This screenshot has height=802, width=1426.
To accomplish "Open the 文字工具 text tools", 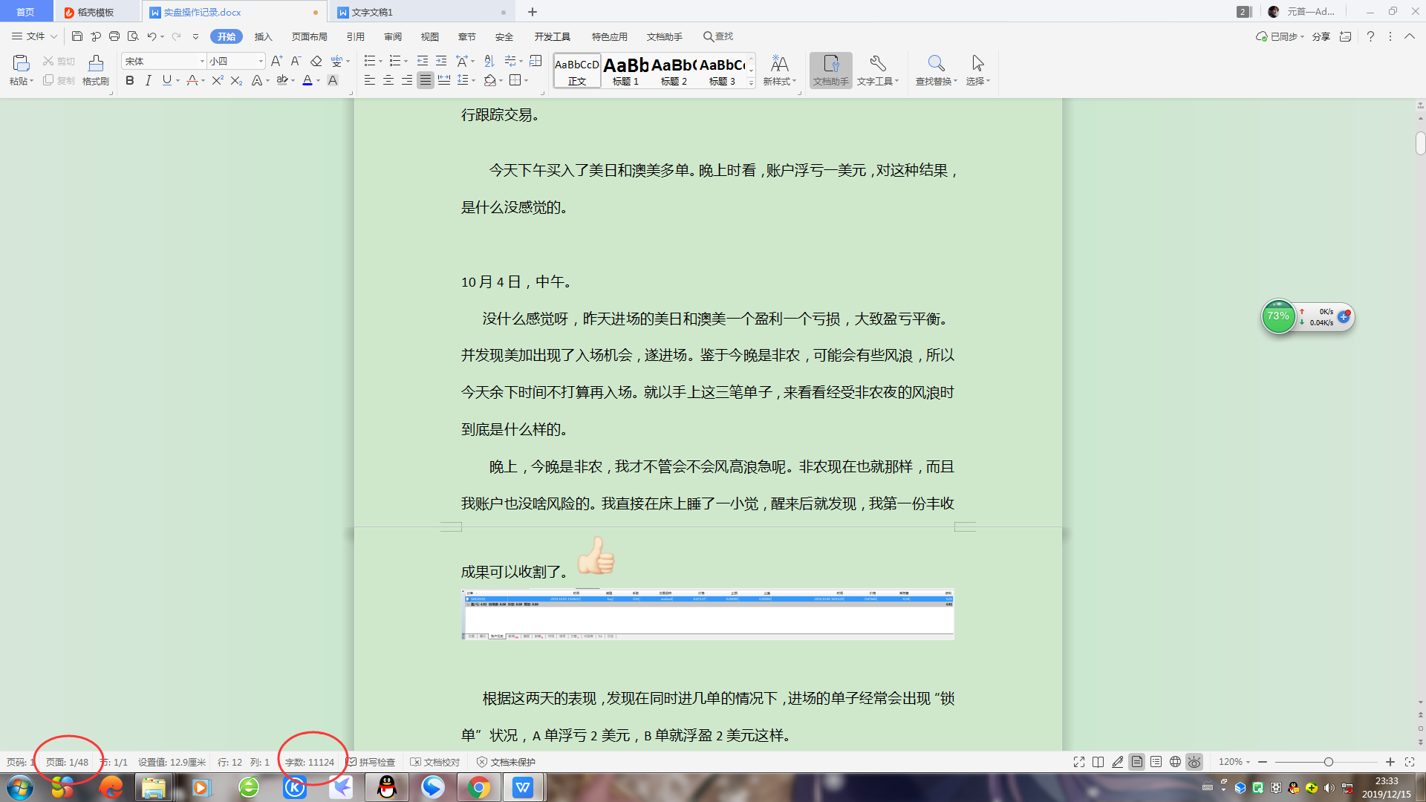I will [877, 70].
